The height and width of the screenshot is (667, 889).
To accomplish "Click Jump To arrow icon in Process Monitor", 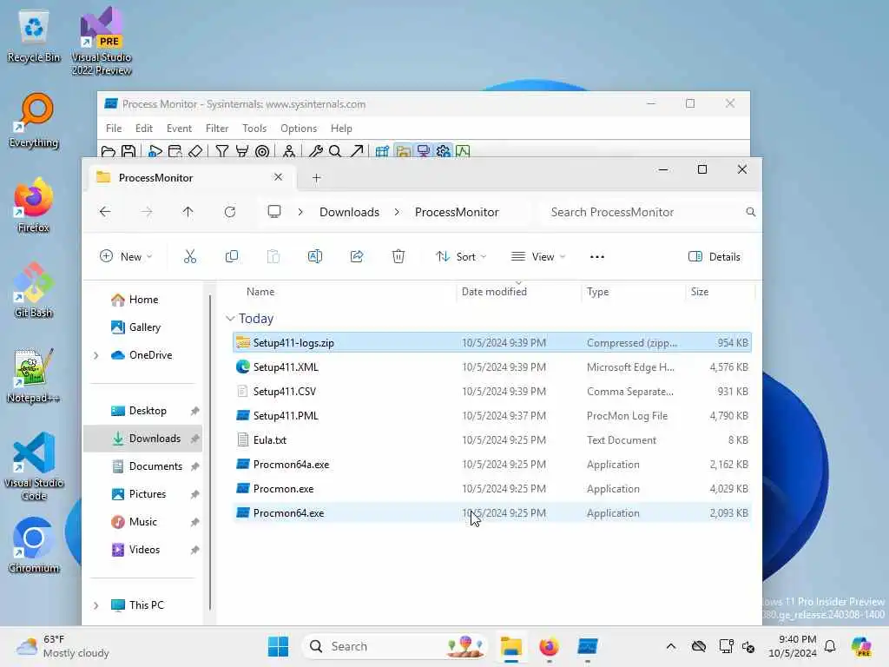I will pyautogui.click(x=356, y=151).
